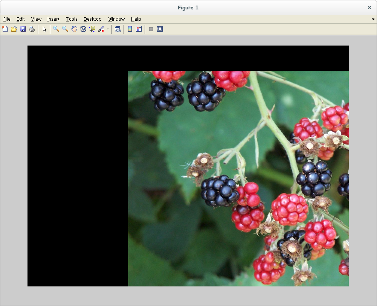Viewport: 377px width, 306px height.
Task: Click the New Figure icon
Action: pyautogui.click(x=5, y=29)
